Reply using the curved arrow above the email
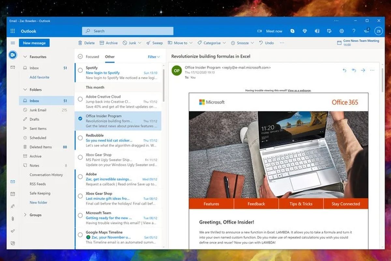 pos(344,70)
